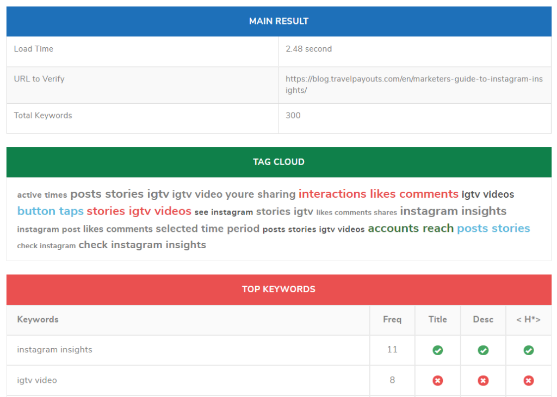Click red cross in Title column for igtv video

437,381
